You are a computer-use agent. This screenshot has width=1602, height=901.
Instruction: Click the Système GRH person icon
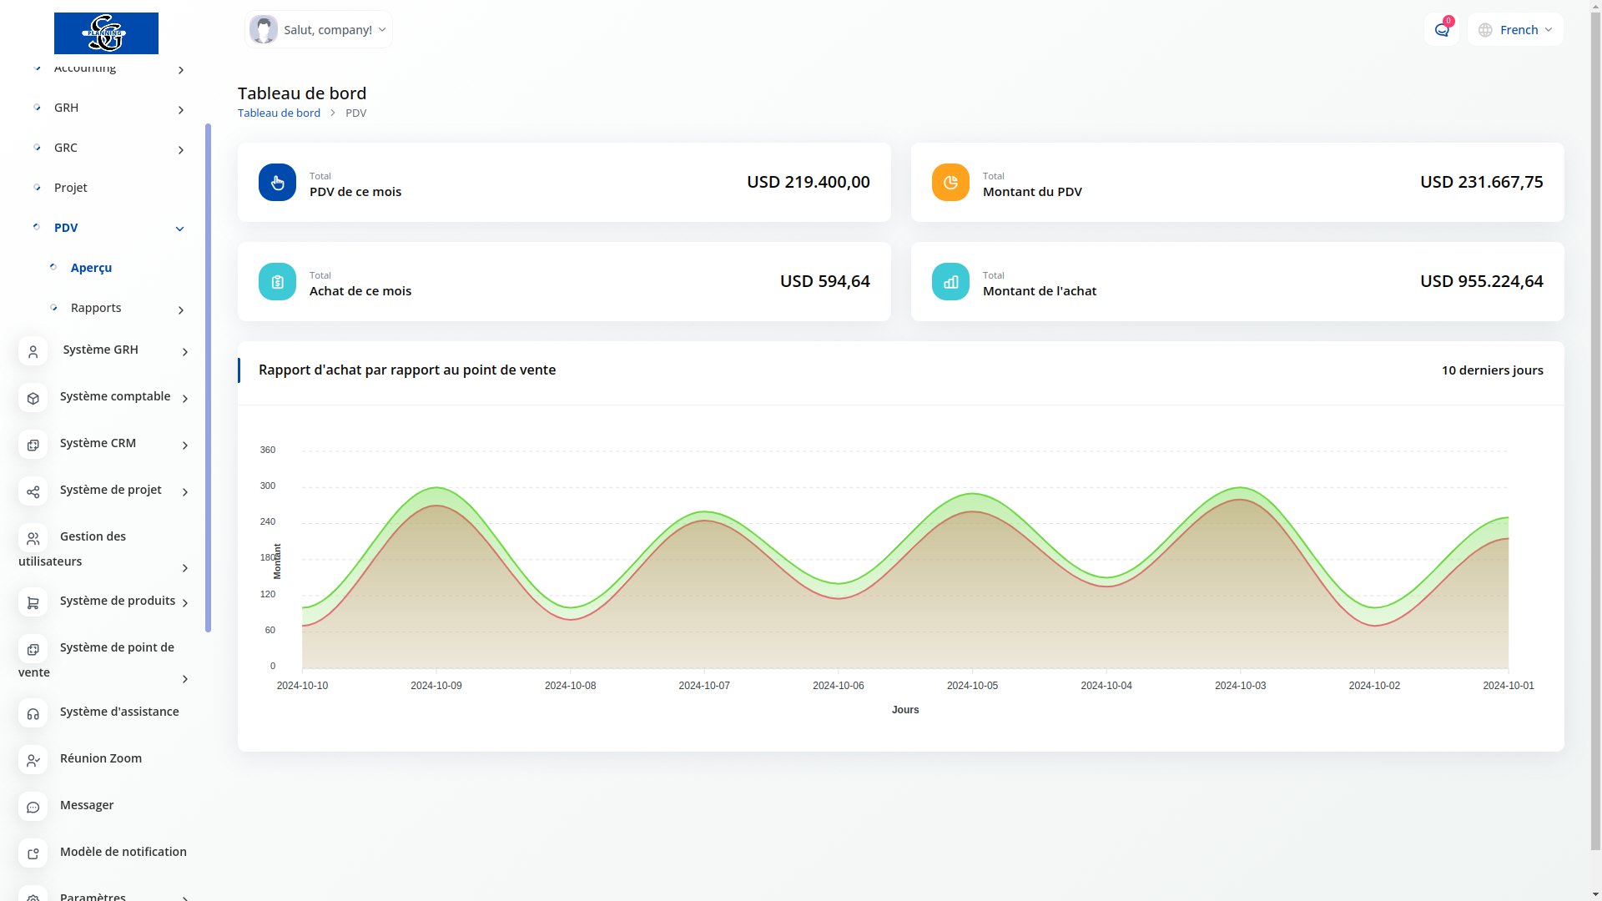click(x=33, y=351)
